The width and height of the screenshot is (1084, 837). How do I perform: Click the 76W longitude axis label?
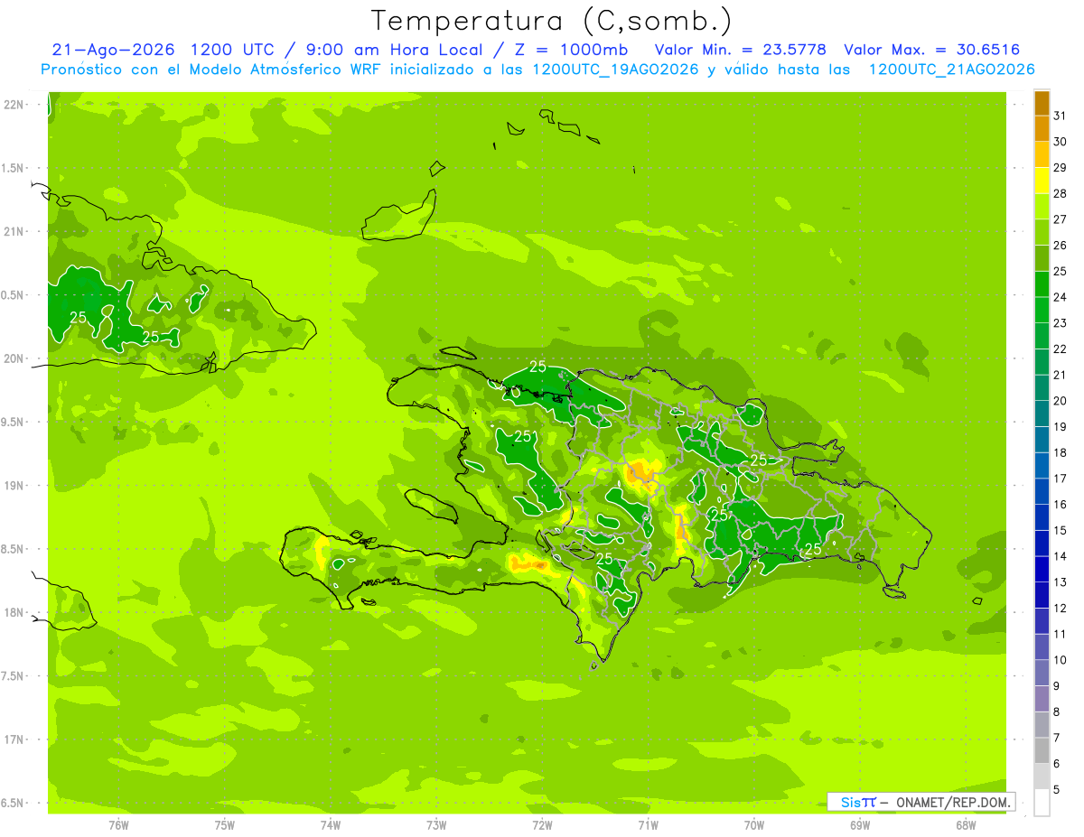118,824
